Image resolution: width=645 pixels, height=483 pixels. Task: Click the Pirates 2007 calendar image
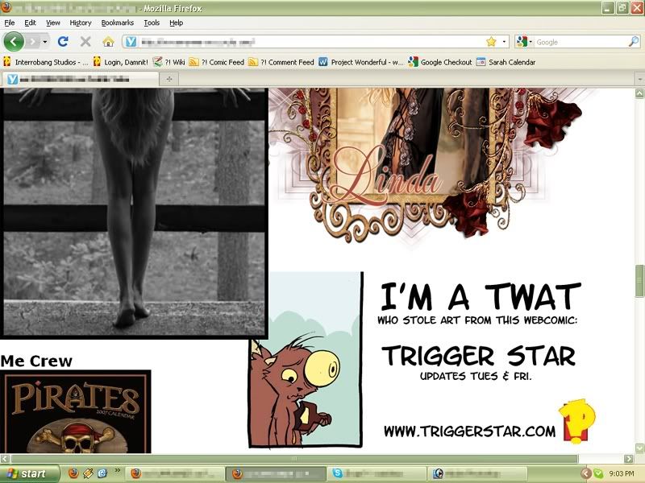point(76,411)
